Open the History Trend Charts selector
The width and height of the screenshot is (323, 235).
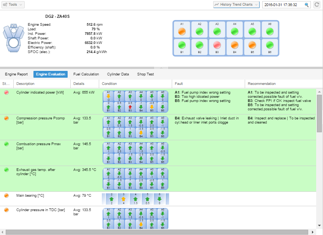pos(236,5)
